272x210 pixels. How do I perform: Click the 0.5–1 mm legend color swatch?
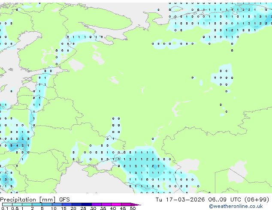(x=17, y=204)
